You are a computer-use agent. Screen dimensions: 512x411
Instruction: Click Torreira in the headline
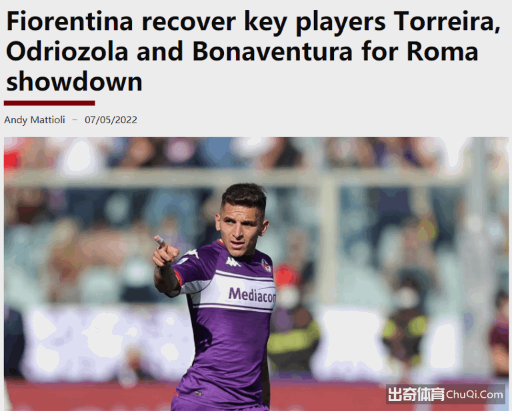[x=447, y=22]
